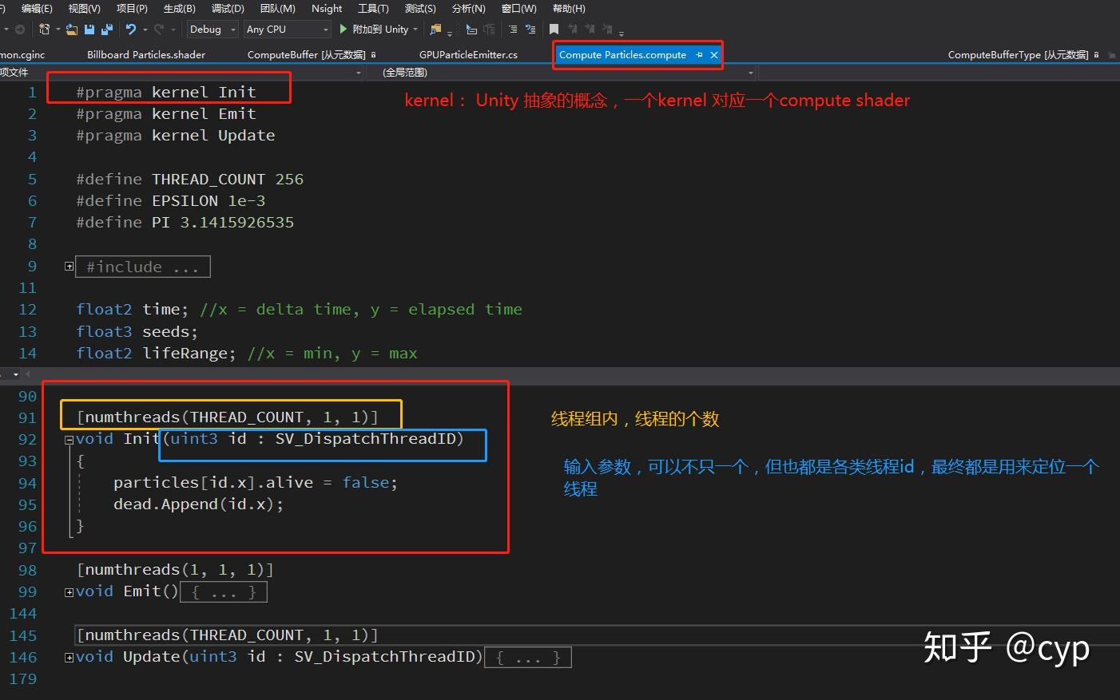
Task: Open the 帮助(H) help menu
Action: (x=569, y=8)
